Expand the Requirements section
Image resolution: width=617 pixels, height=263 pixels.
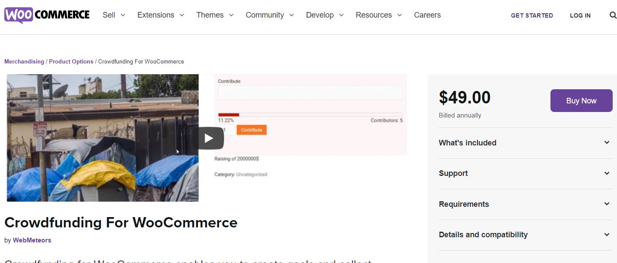coord(526,204)
